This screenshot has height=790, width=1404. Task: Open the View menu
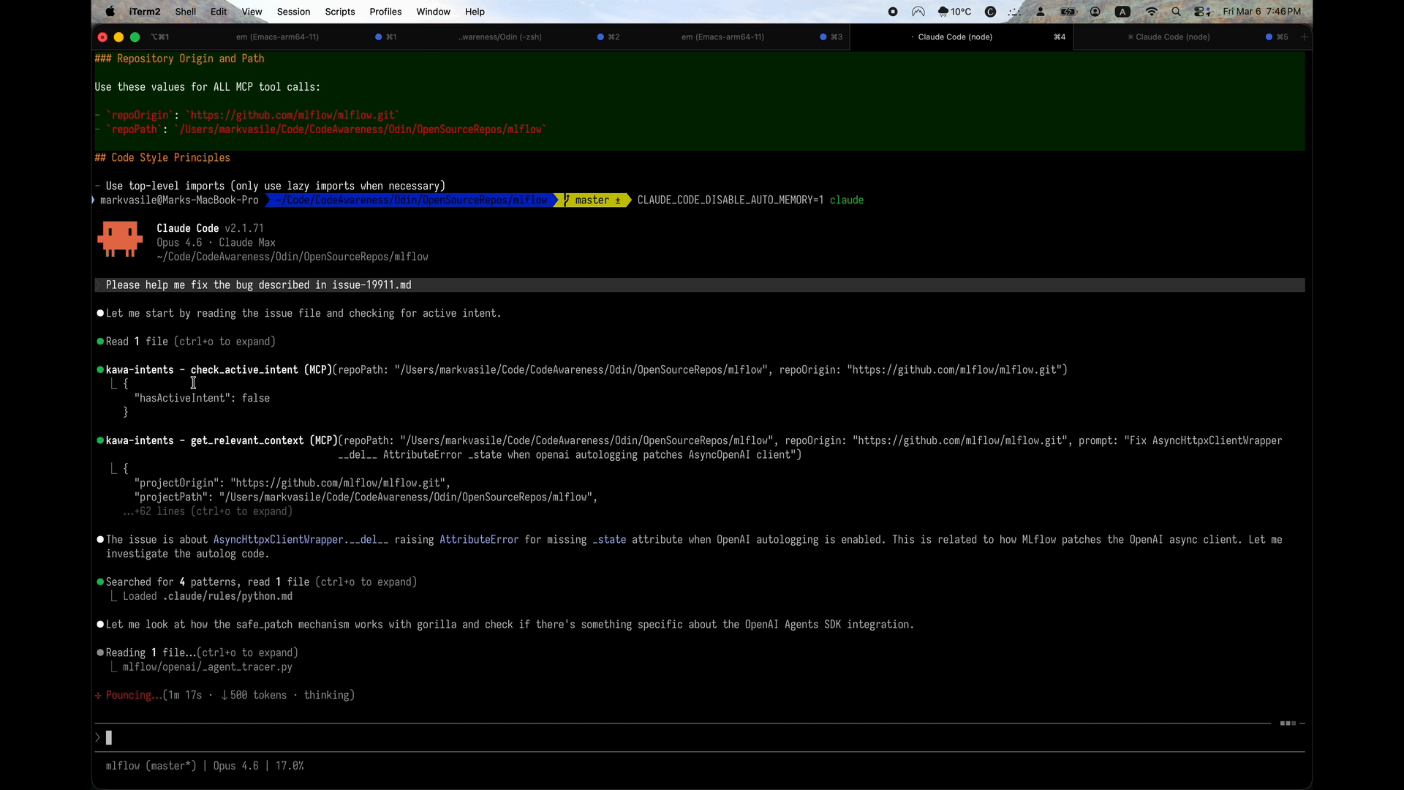click(252, 12)
